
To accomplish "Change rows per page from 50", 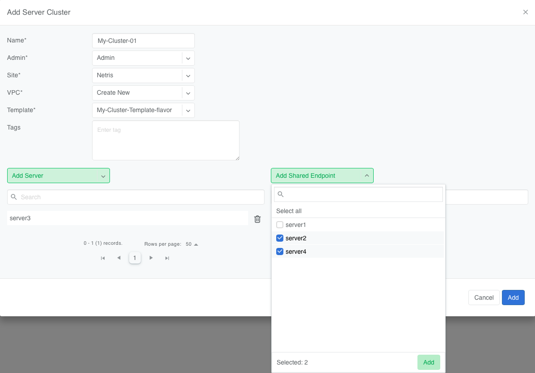I will coord(192,244).
